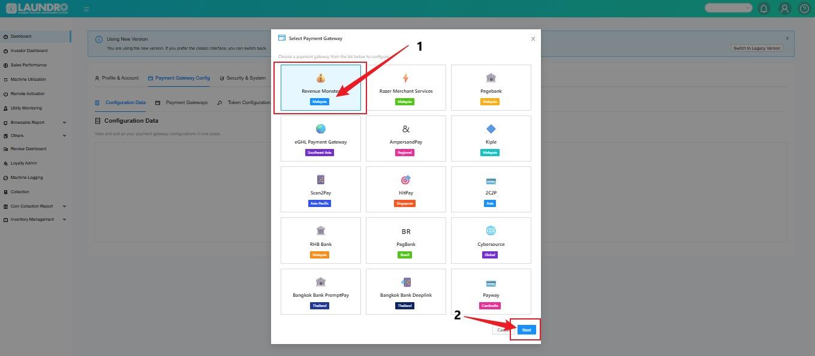Click the LAUNDRO logo
The height and width of the screenshot is (356, 815).
tap(37, 8)
